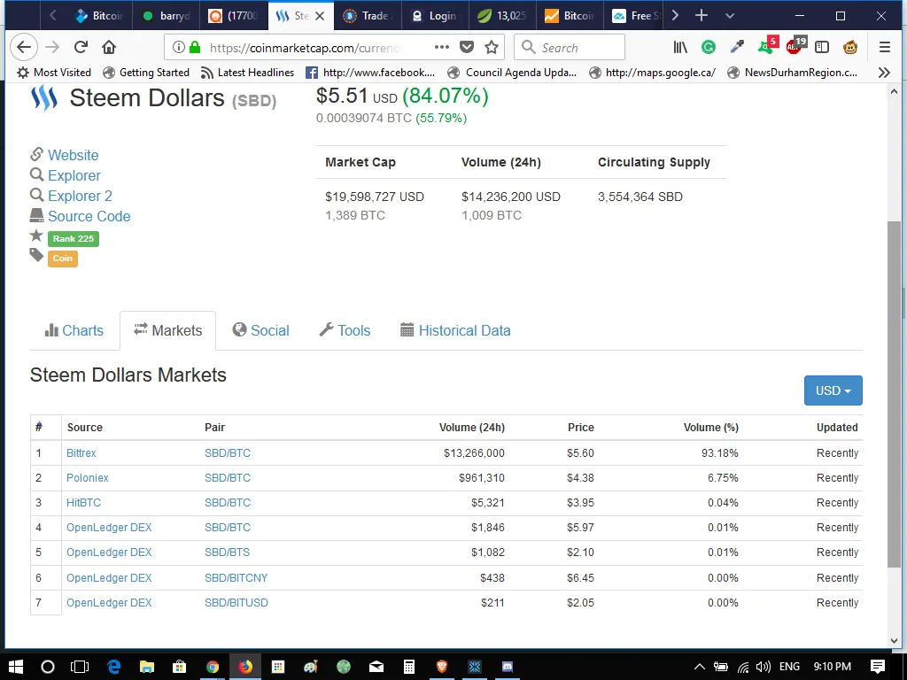Activate the eyedropper color picker extension
Viewport: 907px width, 680px height.
[x=737, y=47]
